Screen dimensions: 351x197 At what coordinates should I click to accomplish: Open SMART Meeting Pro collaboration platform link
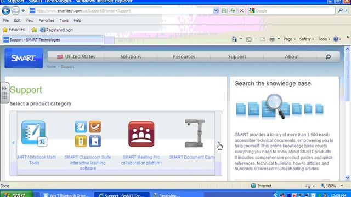(x=141, y=160)
